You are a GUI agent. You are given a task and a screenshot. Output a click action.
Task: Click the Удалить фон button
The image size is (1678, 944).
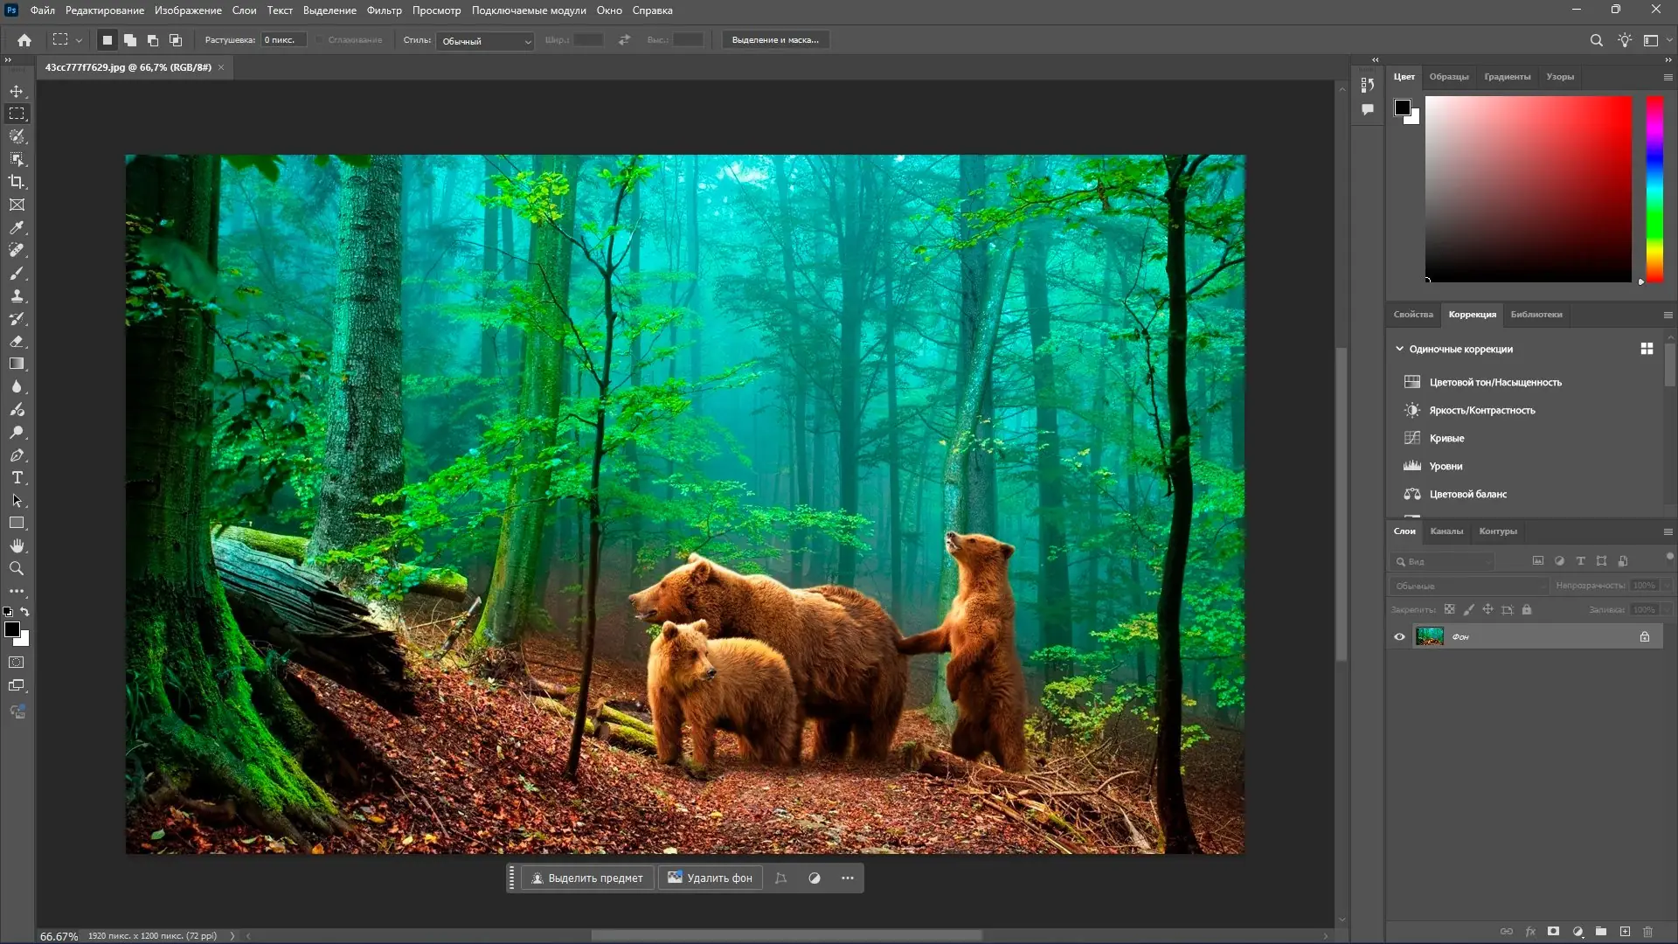point(711,878)
